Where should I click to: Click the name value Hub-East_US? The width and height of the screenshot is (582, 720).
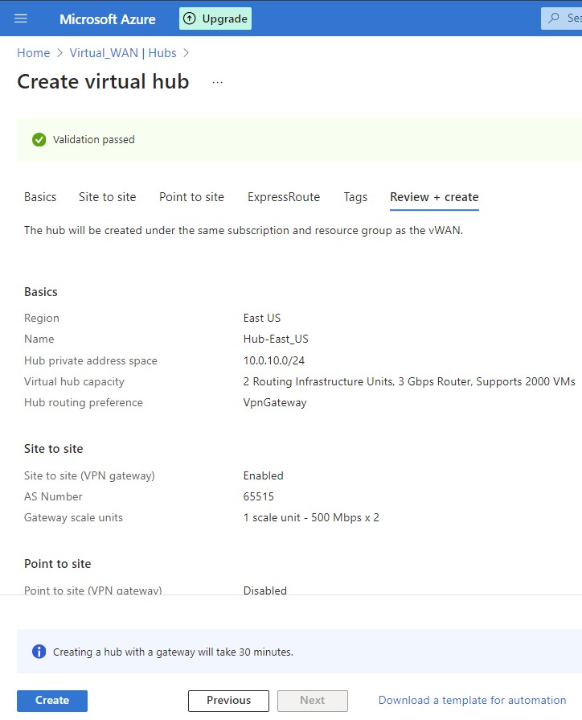276,339
